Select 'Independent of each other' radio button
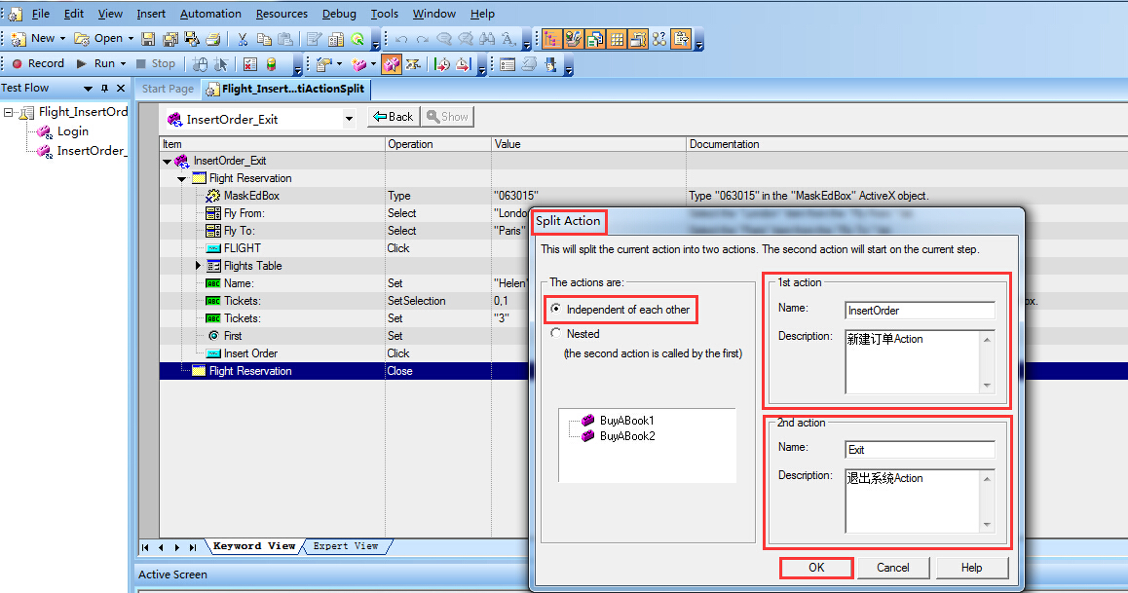Viewport: 1128px width, 593px height. click(x=555, y=309)
